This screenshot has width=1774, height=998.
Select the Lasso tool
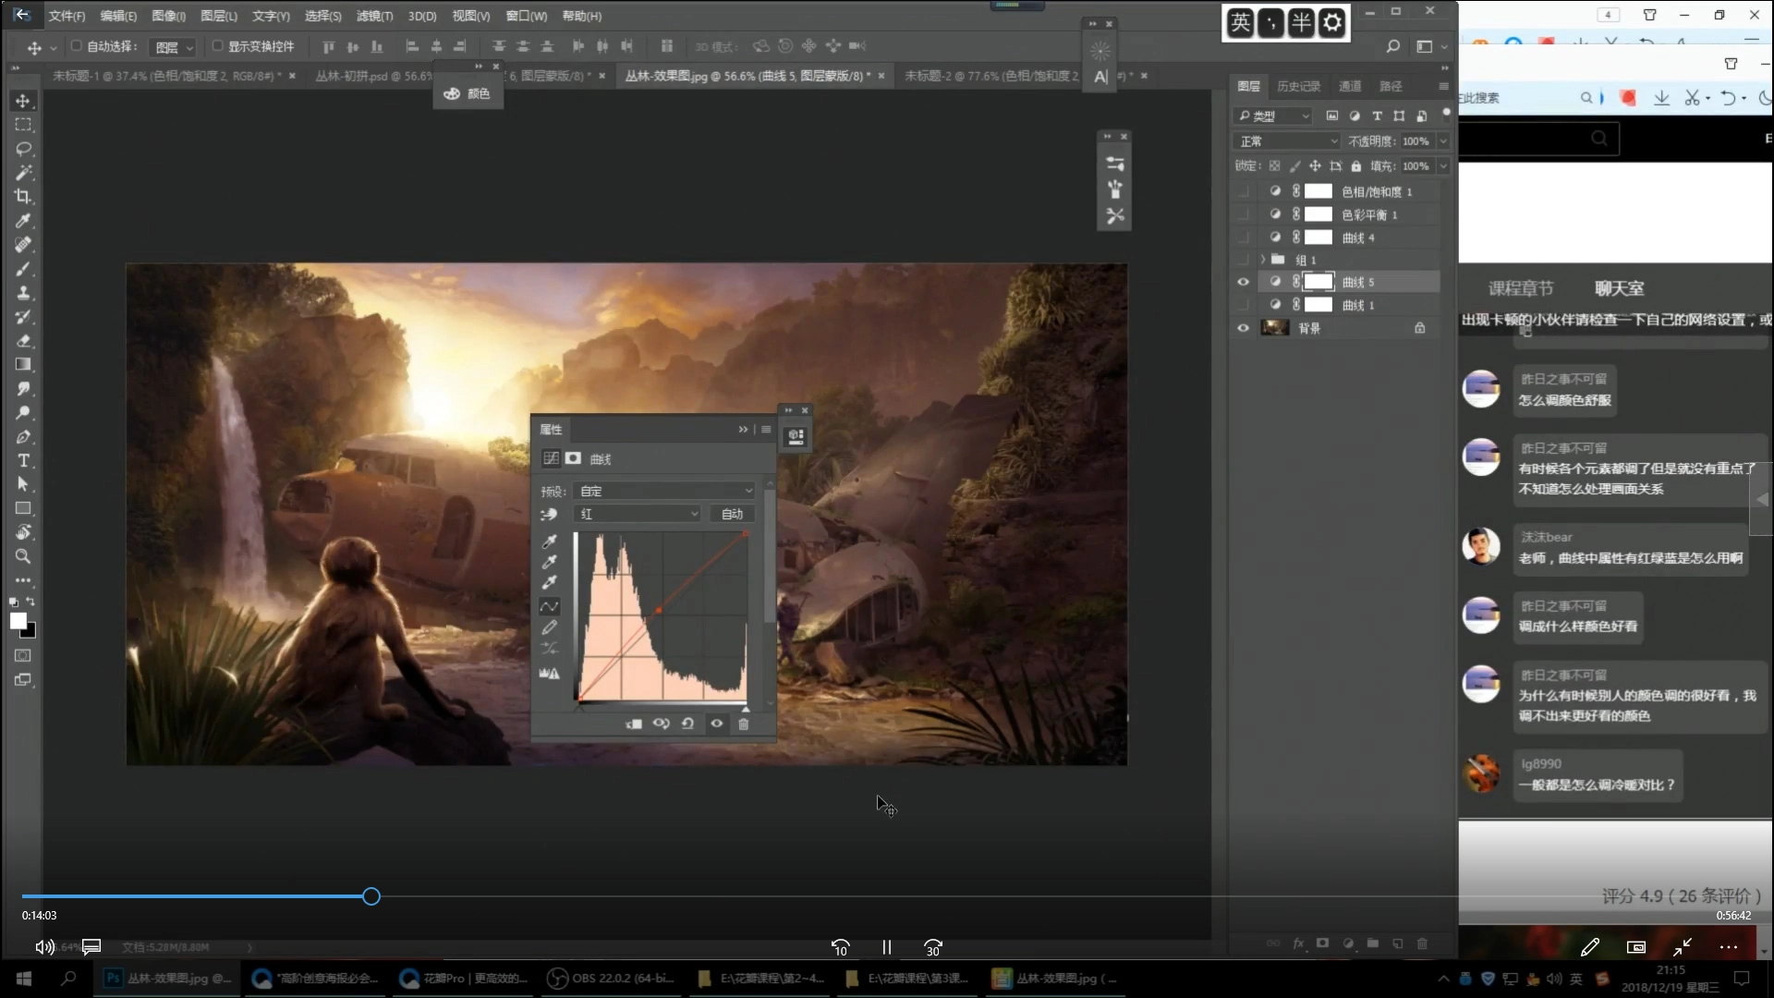click(x=23, y=149)
